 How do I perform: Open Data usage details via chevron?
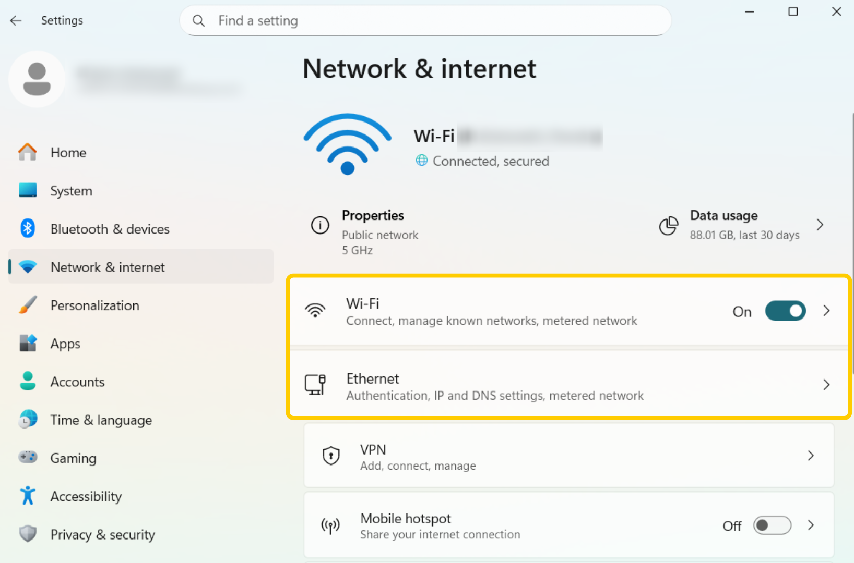[x=820, y=224]
